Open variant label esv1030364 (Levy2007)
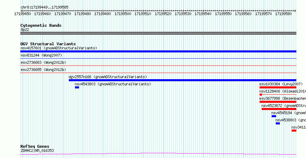This screenshot has height=158, width=306. pyautogui.click(x=281, y=84)
